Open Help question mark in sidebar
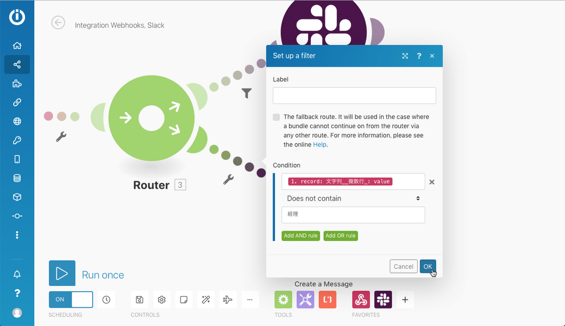 coord(17,293)
